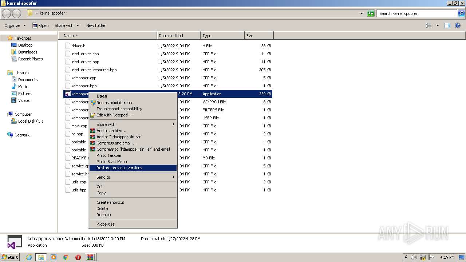This screenshot has height=262, width=466.
Task: Click the Network icon in the sidebar
Action: coord(10,135)
